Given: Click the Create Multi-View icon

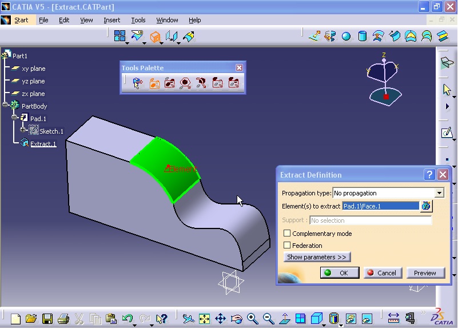Looking at the screenshot, I should point(300,318).
